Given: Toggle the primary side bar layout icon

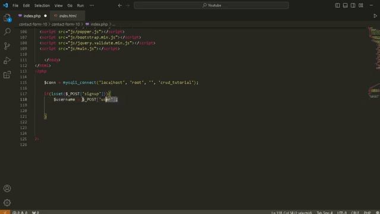Looking at the screenshot, I should coord(337,5).
